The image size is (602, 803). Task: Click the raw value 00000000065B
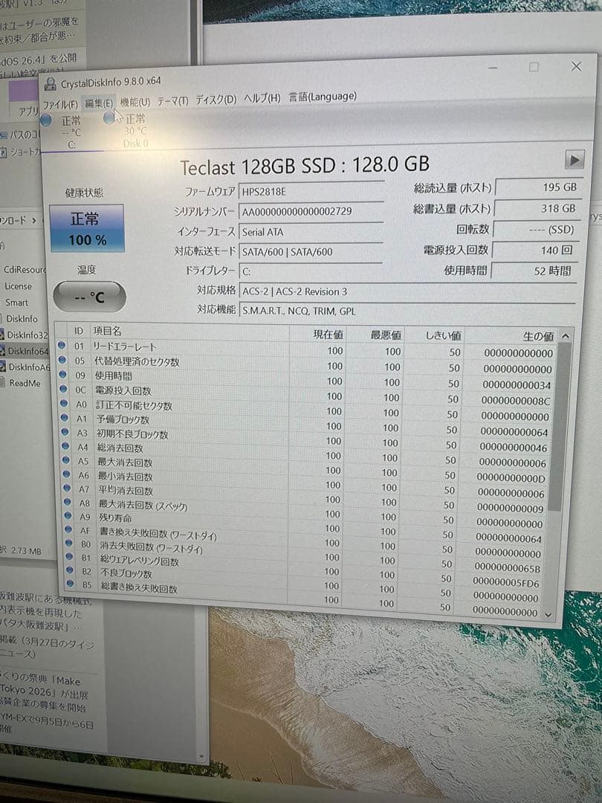(x=508, y=567)
